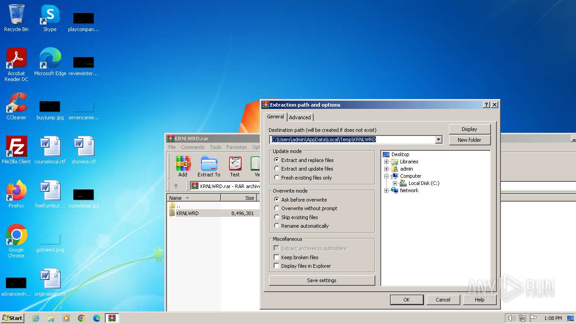Select the courselocal.rtf desktop file

pyautogui.click(x=50, y=150)
